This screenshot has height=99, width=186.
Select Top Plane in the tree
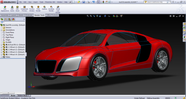pyautogui.click(x=9, y=35)
